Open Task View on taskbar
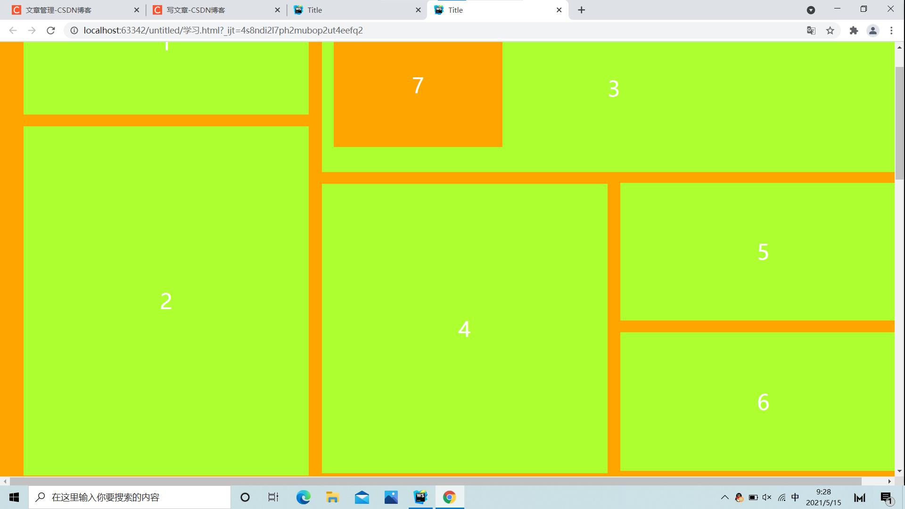This screenshot has height=509, width=905. pos(273,497)
